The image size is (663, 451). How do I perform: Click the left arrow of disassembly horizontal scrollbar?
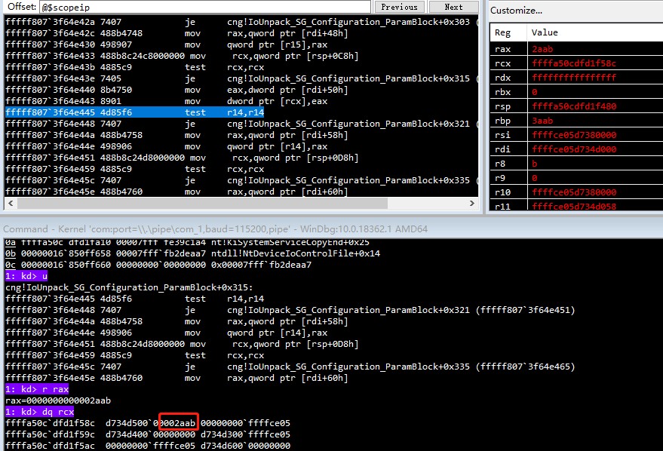tap(11, 204)
